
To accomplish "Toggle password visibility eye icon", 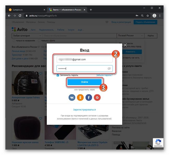I will (x=109, y=69).
